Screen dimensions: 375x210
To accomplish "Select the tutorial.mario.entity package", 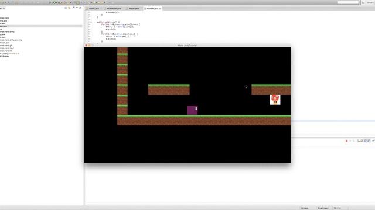I will [7, 32].
